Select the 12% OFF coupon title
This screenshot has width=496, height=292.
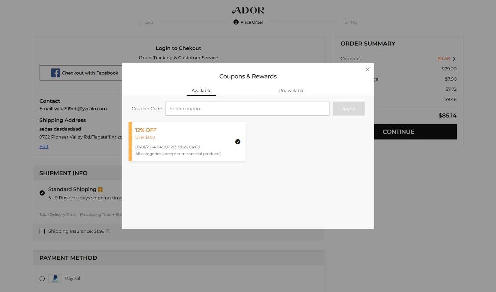pyautogui.click(x=146, y=130)
